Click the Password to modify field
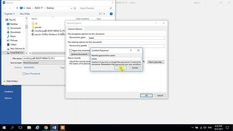This screenshot has height=131, width=233. click(x=126, y=46)
